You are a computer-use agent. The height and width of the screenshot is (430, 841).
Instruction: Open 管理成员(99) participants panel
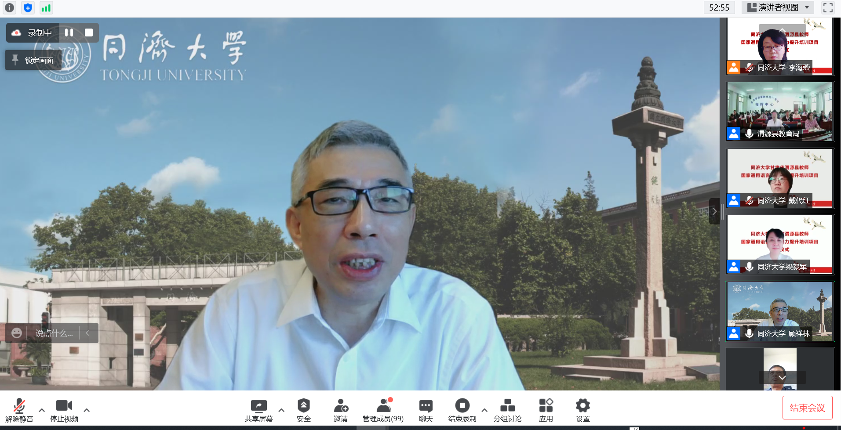(383, 410)
